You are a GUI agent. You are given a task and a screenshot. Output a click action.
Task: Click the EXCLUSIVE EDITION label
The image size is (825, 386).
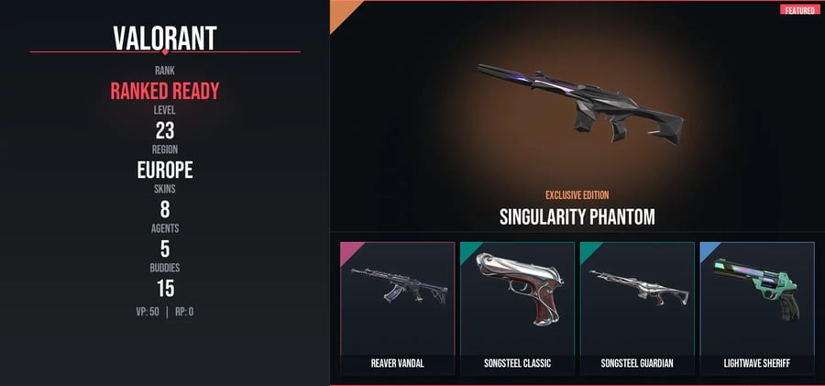(577, 195)
